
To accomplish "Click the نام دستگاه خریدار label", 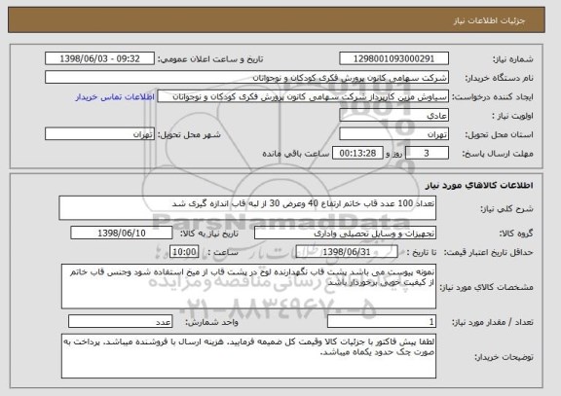I will (x=500, y=78).
